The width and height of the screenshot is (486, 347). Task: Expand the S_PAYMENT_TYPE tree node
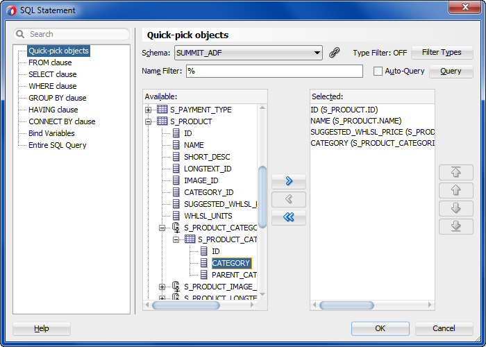tap(148, 110)
